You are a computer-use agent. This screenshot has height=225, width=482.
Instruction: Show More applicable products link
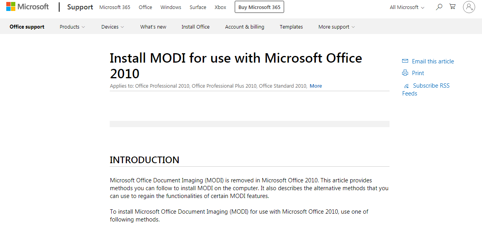pos(315,86)
